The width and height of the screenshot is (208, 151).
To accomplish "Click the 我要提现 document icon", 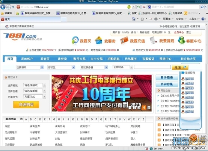I will click(x=153, y=40).
